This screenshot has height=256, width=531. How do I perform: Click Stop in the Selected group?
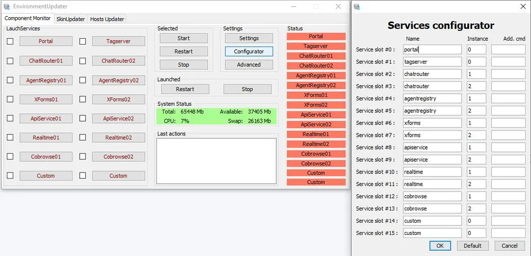coord(183,65)
